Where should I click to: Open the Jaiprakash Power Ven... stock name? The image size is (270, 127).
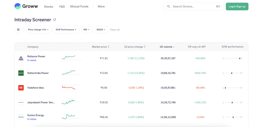point(41,102)
